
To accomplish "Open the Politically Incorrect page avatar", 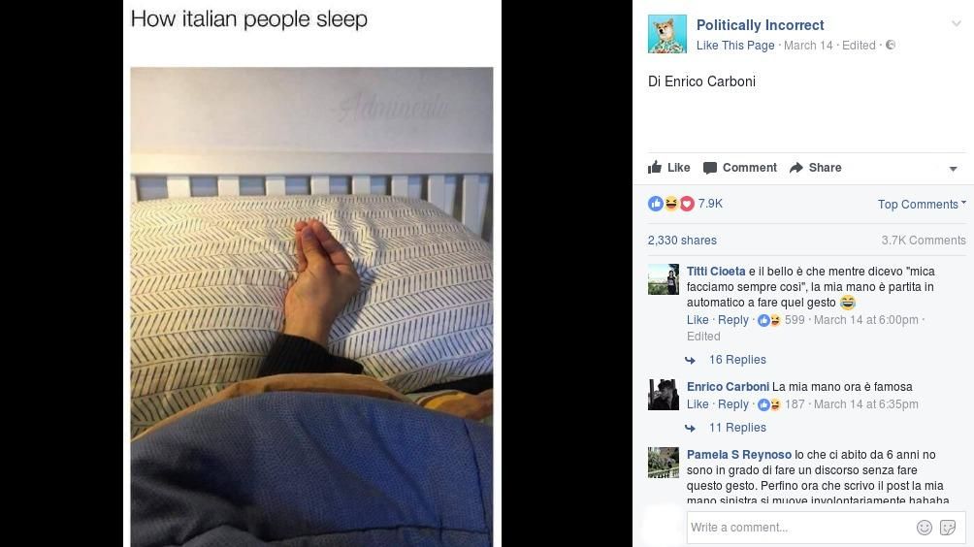I will pyautogui.click(x=667, y=34).
